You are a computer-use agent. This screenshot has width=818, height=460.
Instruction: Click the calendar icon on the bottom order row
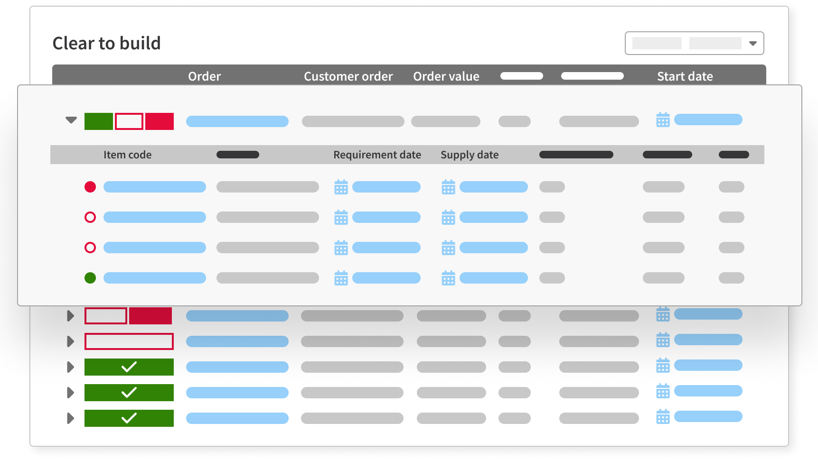coord(663,418)
